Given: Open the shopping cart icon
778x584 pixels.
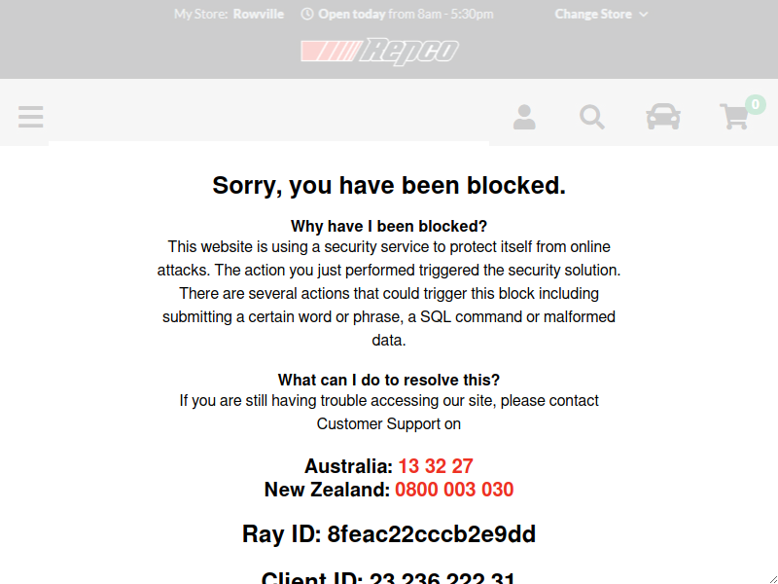Looking at the screenshot, I should pos(734,117).
